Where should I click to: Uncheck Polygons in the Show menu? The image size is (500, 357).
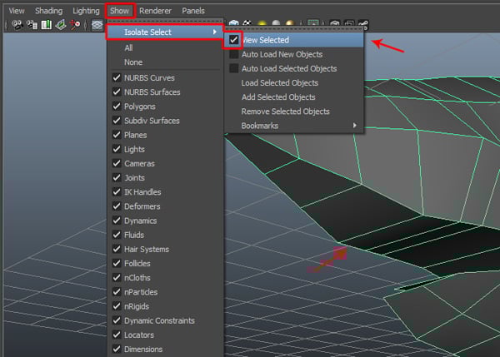point(116,107)
